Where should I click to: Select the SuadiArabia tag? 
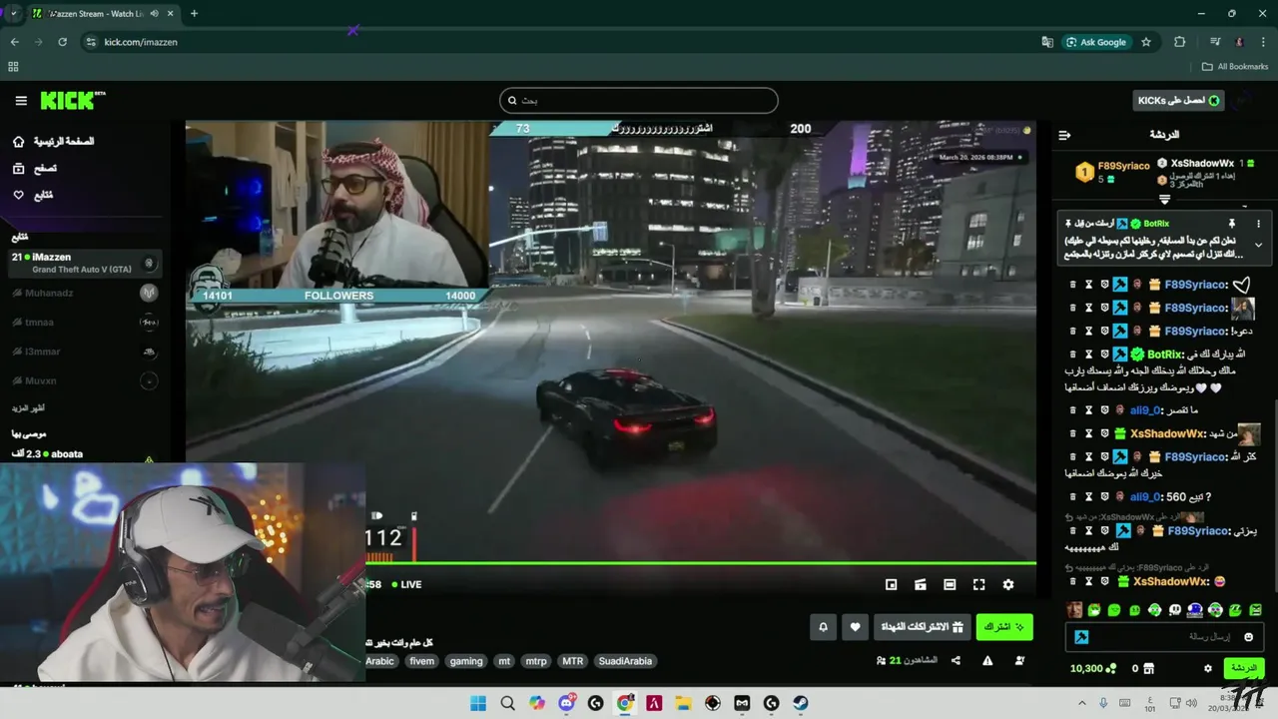(625, 661)
